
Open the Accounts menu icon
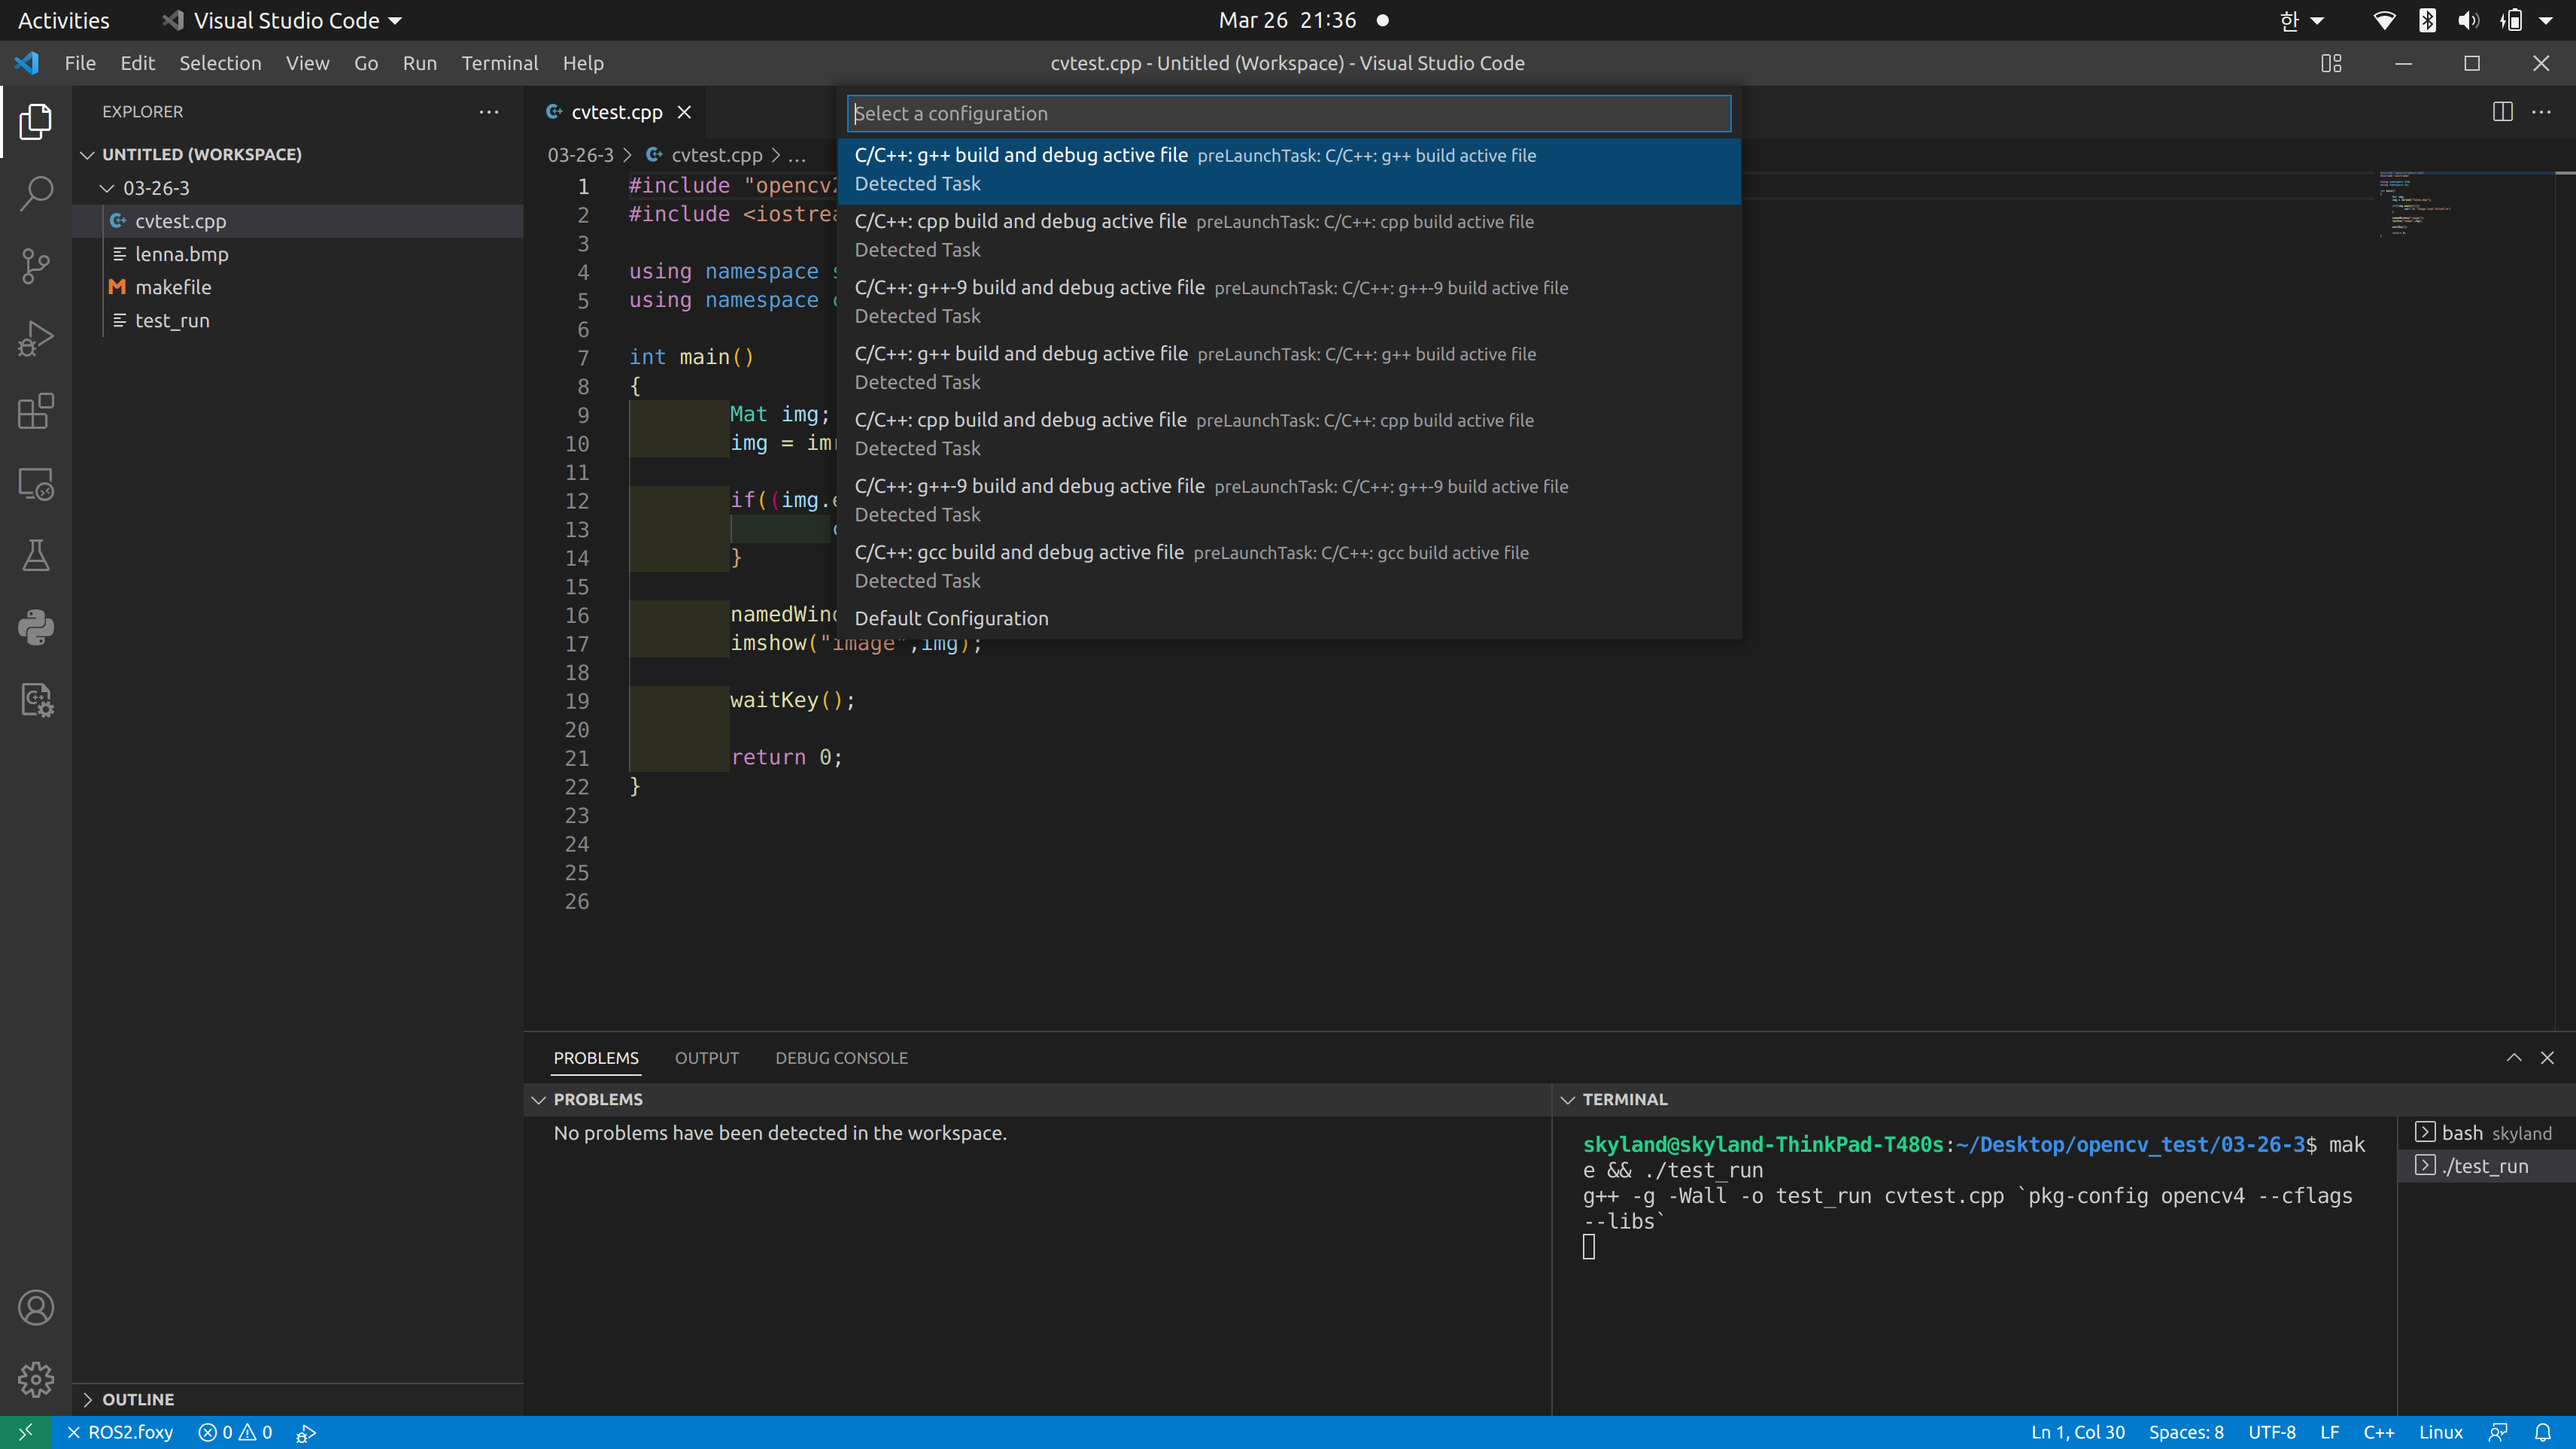[36, 1307]
